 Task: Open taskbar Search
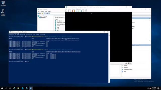tap(6, 88)
